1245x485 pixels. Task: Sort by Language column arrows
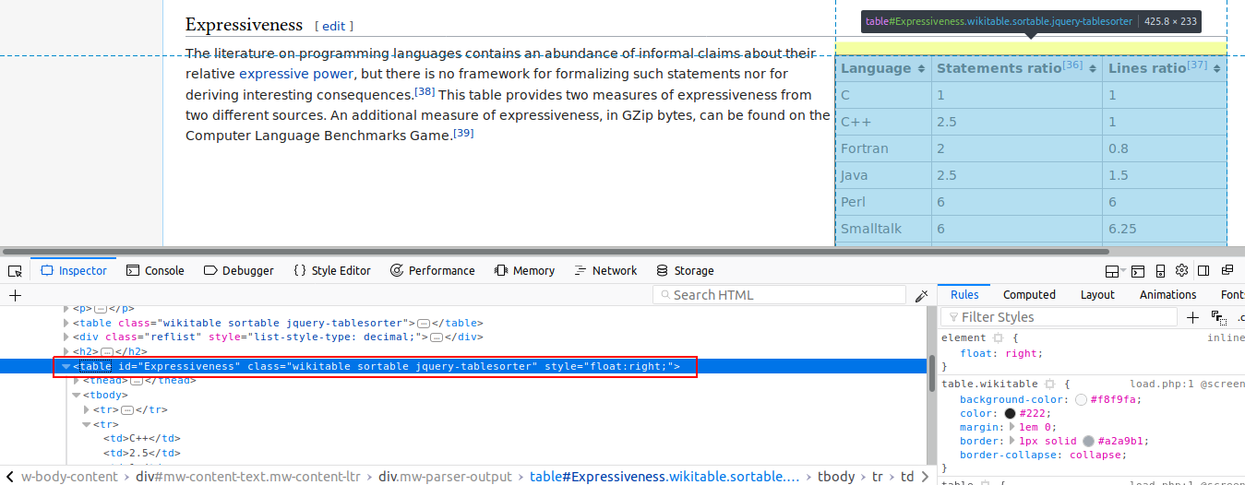click(x=920, y=68)
